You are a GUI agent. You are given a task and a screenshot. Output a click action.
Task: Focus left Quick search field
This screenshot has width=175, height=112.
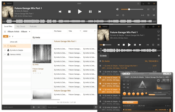pos(16,107)
